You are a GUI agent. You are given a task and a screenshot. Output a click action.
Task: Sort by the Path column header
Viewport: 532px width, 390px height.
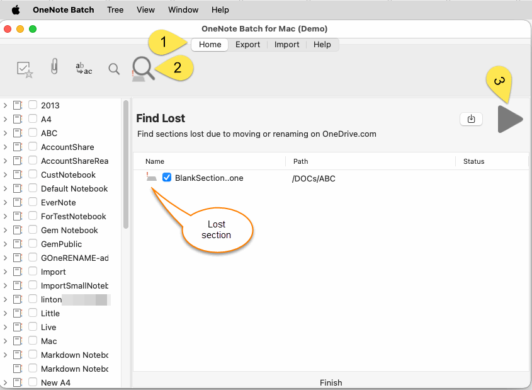pyautogui.click(x=300, y=161)
